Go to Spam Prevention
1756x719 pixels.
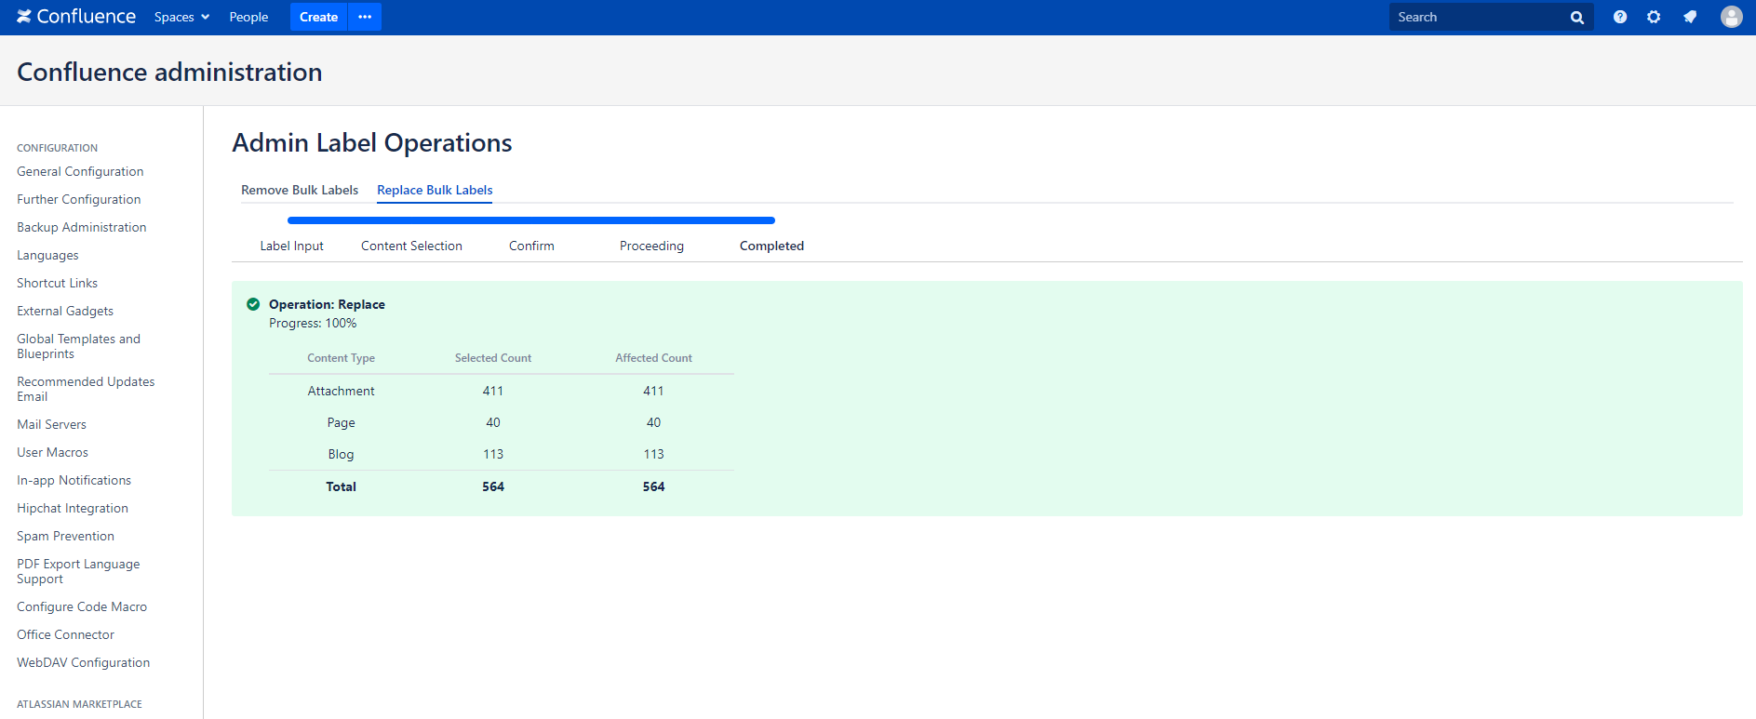click(65, 536)
